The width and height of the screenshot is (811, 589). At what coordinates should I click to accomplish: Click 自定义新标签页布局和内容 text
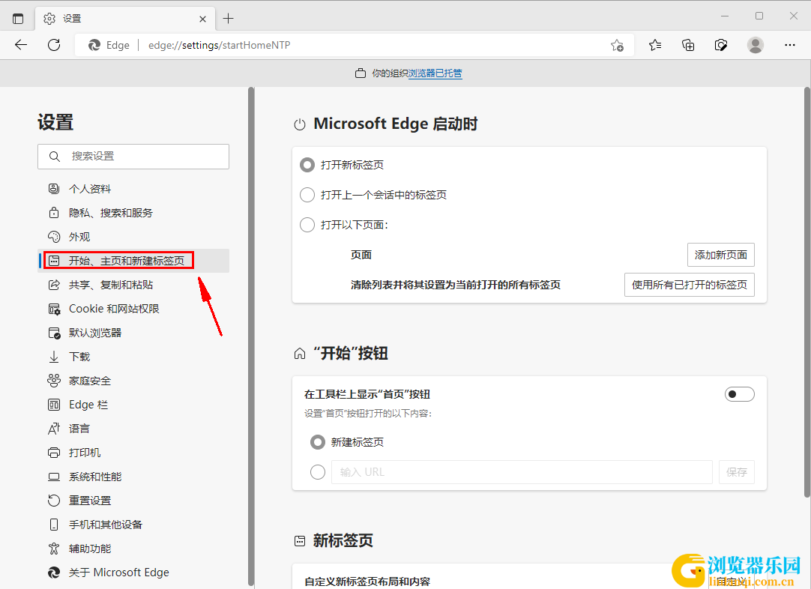coord(367,582)
